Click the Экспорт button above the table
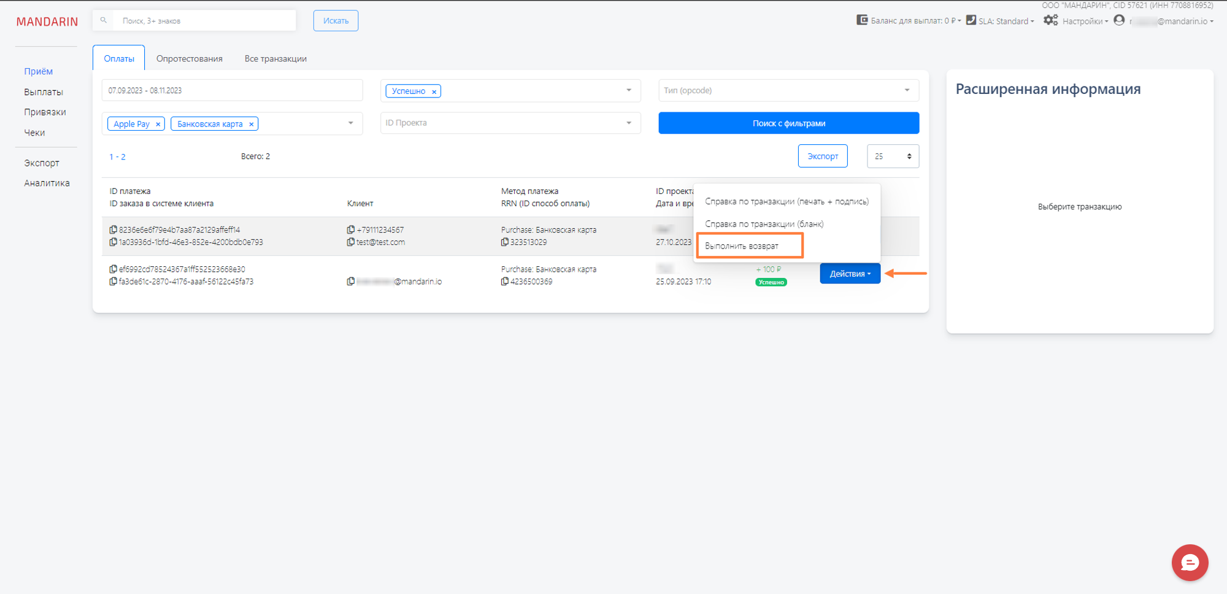1227x594 pixels. point(822,156)
